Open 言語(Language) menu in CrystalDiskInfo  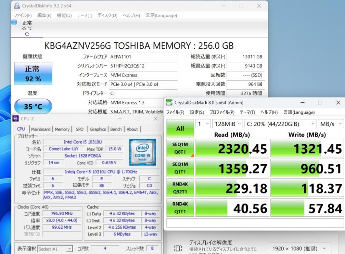point(161,16)
